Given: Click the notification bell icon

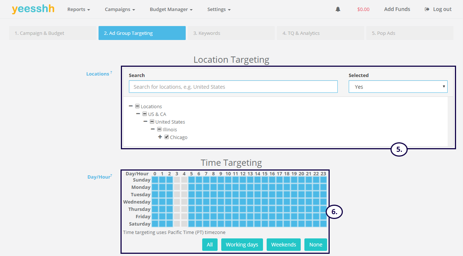Looking at the screenshot, I should pyautogui.click(x=338, y=9).
